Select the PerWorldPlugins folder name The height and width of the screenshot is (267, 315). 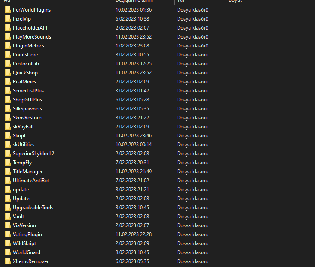tap(32, 10)
